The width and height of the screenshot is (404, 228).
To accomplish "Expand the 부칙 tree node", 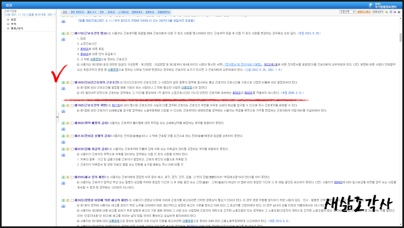I will click(8, 24).
